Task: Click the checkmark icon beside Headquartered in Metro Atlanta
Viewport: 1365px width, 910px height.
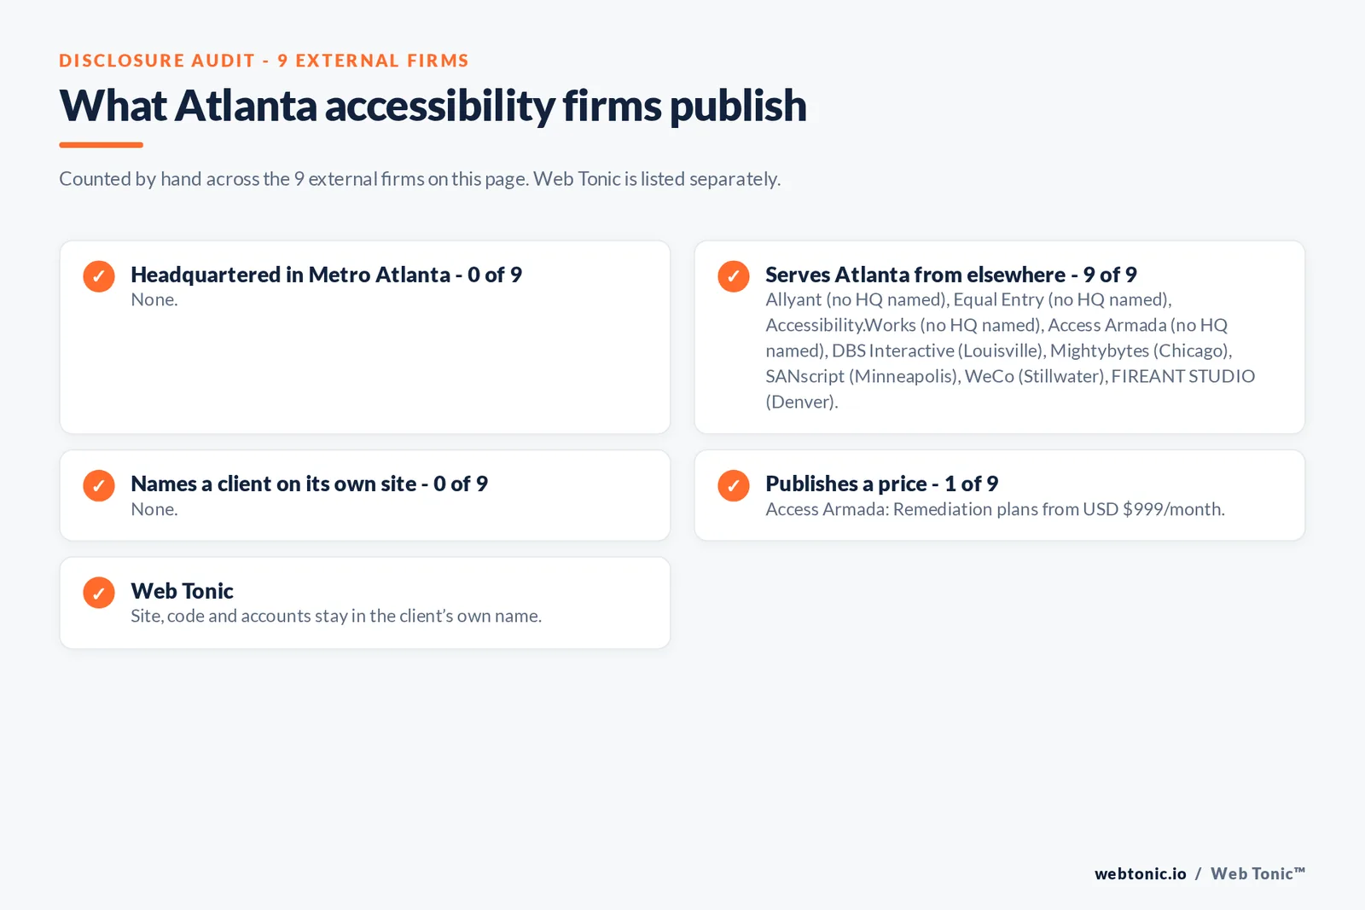Action: pos(99,276)
